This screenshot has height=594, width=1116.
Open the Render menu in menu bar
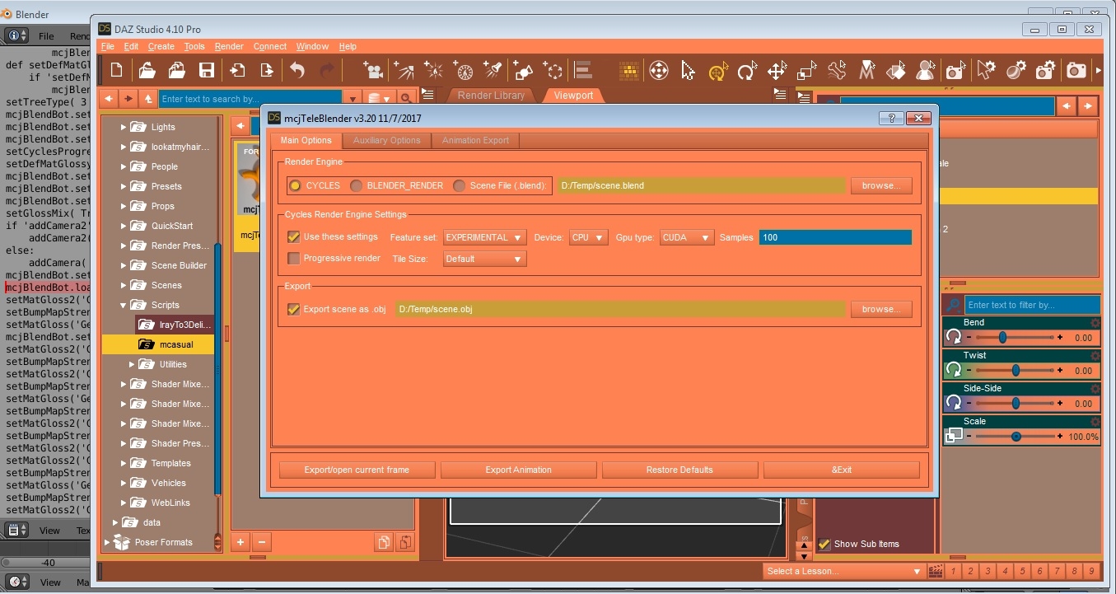[229, 46]
